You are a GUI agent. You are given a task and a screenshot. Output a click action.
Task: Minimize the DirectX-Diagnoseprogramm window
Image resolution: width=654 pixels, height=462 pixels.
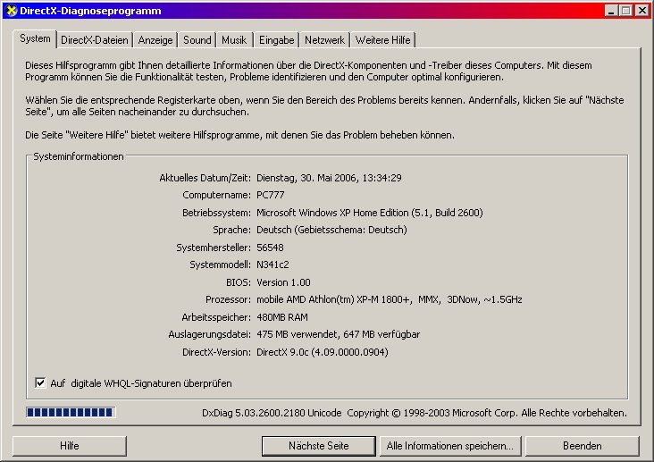(x=611, y=11)
